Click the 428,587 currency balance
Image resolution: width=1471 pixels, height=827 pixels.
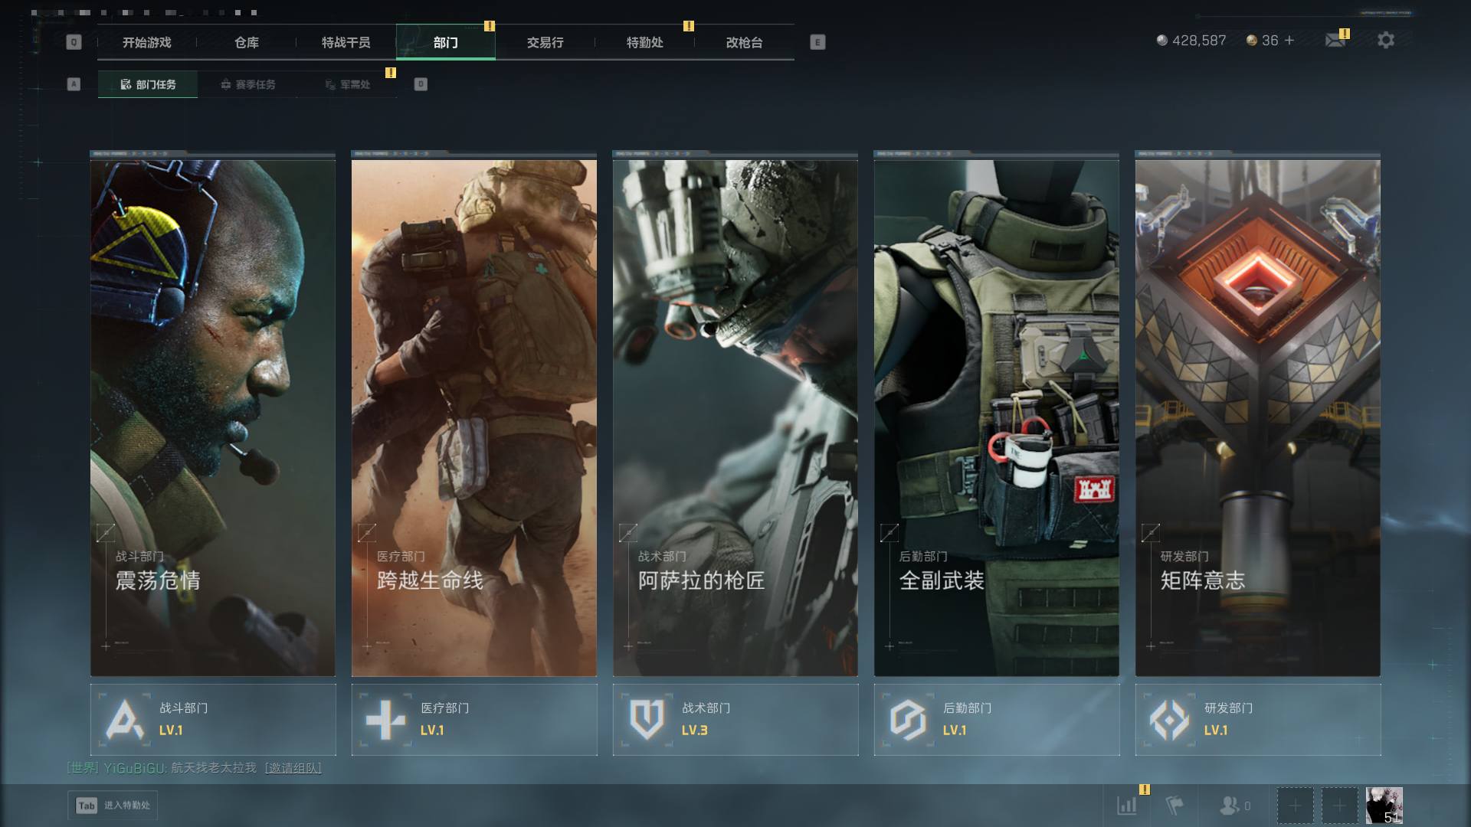(1191, 41)
